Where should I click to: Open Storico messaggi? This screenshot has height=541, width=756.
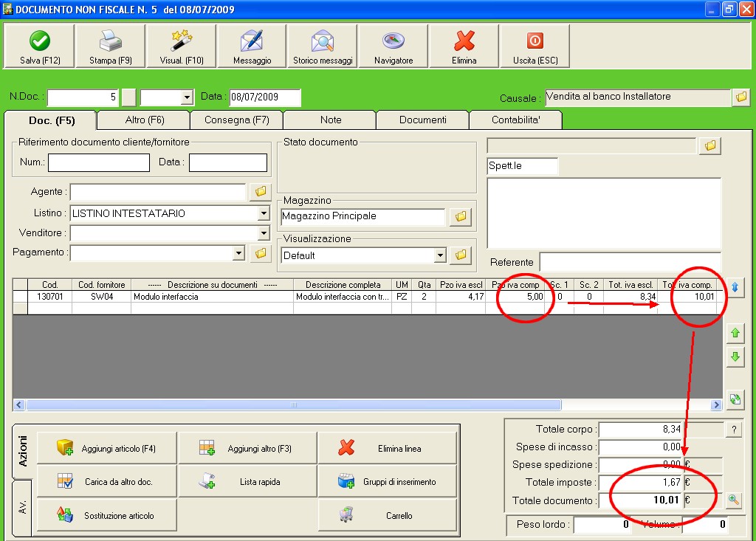point(323,46)
